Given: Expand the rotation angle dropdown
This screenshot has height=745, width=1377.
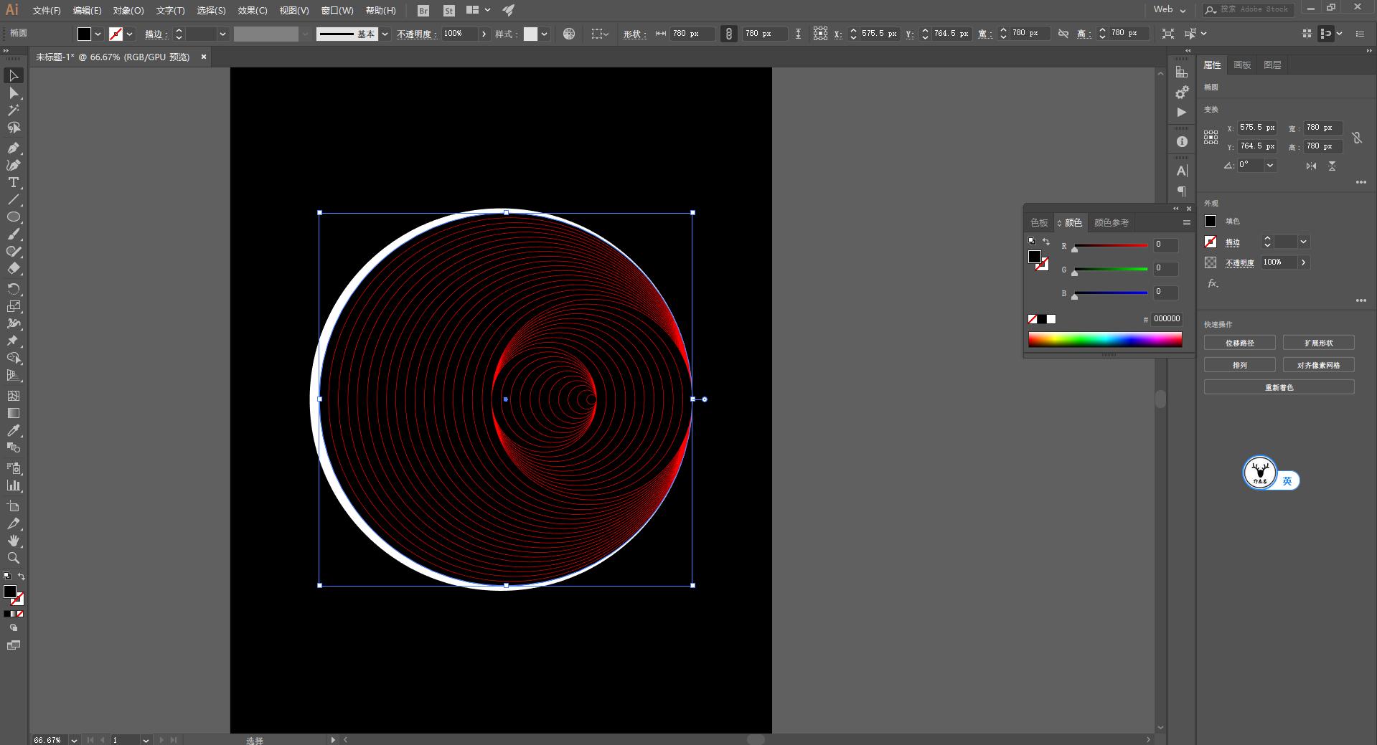Looking at the screenshot, I should (x=1269, y=165).
